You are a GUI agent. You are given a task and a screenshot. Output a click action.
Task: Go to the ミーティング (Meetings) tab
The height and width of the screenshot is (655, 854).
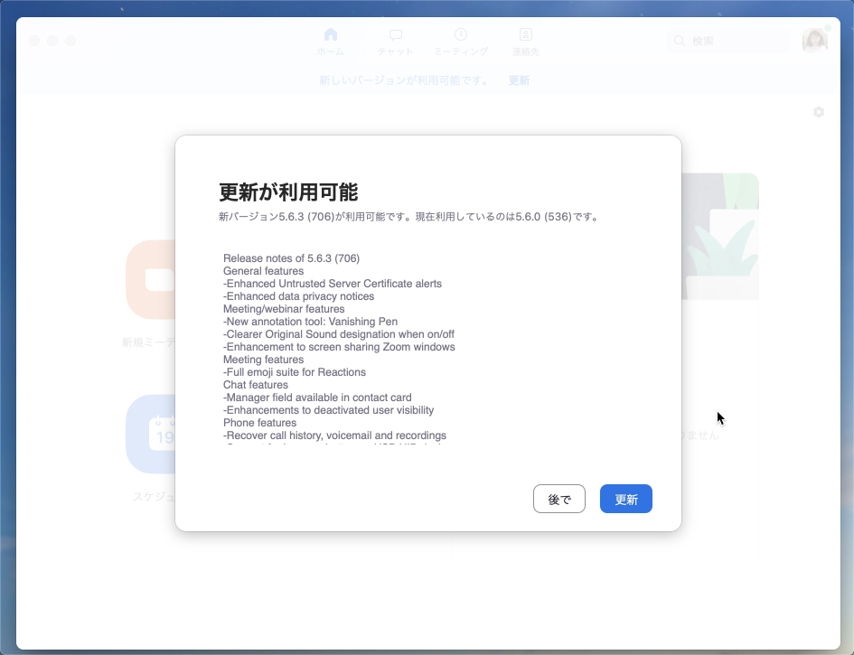click(x=460, y=42)
